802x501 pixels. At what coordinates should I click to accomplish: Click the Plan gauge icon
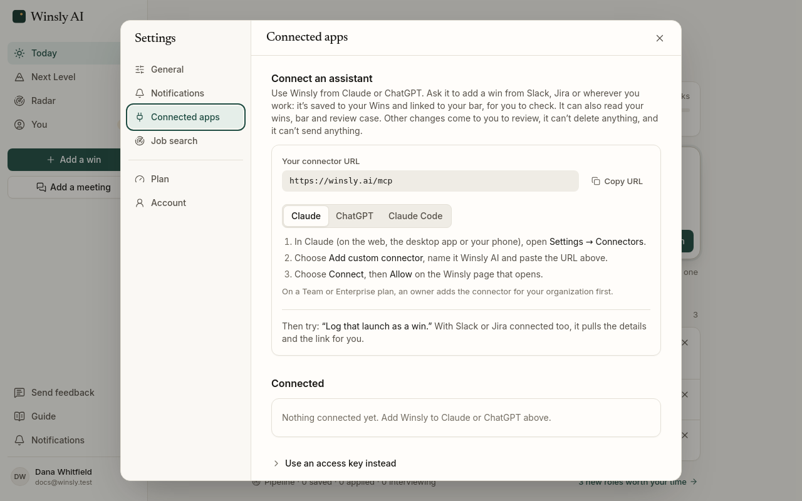pyautogui.click(x=140, y=179)
